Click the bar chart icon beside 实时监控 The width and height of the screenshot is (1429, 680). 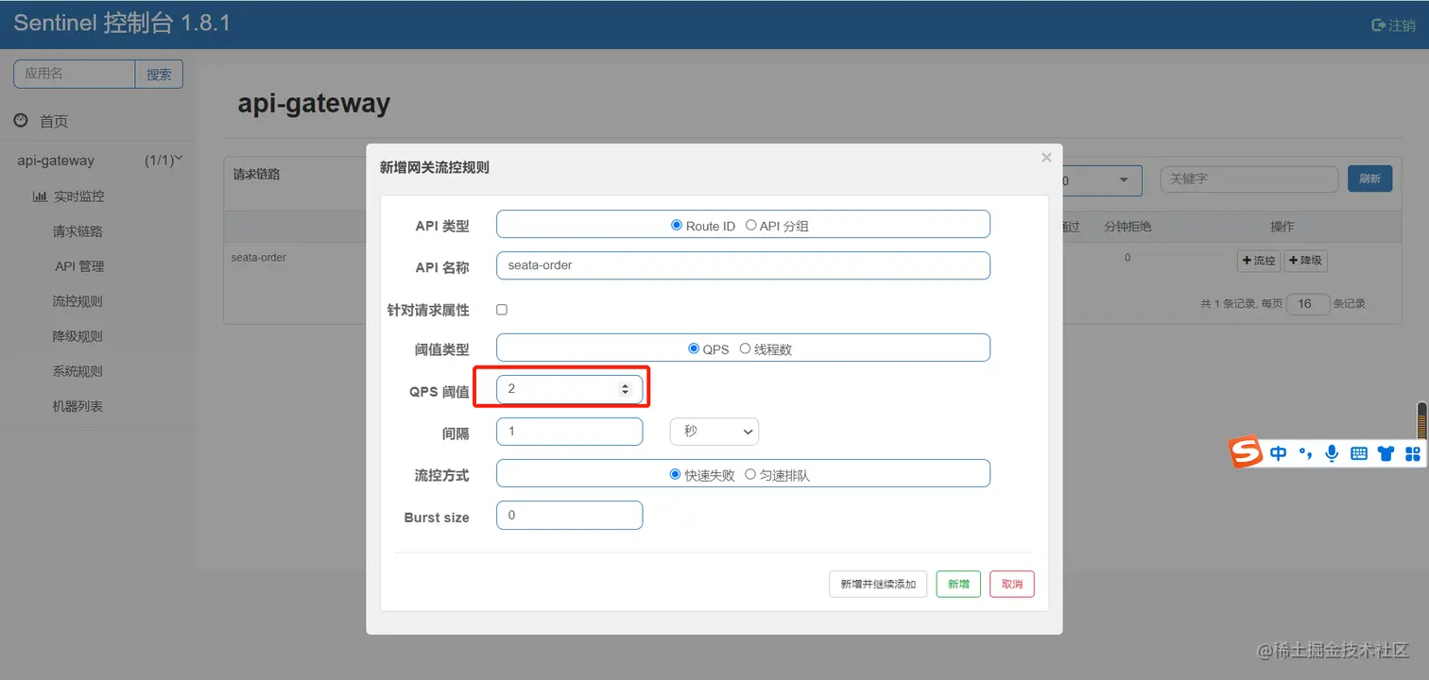[x=40, y=196]
